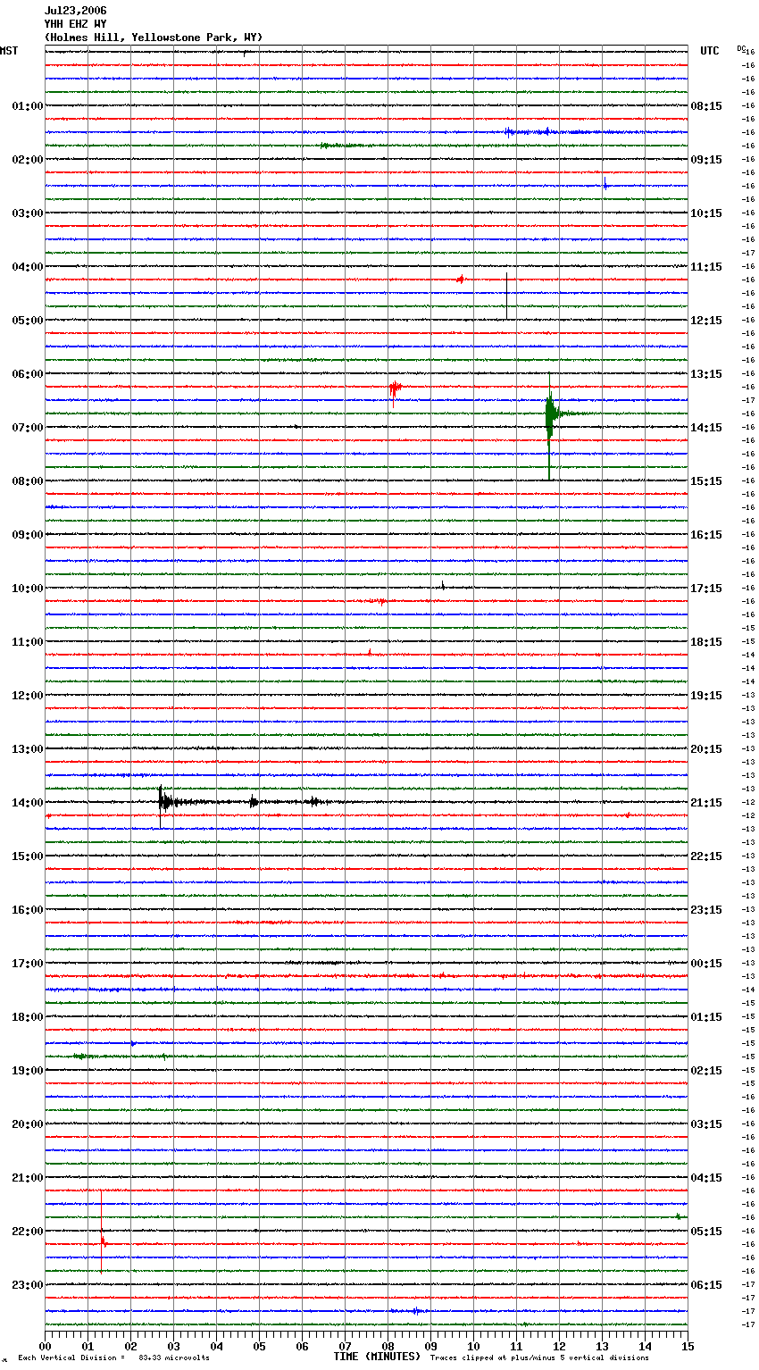The image size is (759, 1370).
Task: Click the Holmes Hill, Yellowstone Park location title
Action: click(154, 38)
